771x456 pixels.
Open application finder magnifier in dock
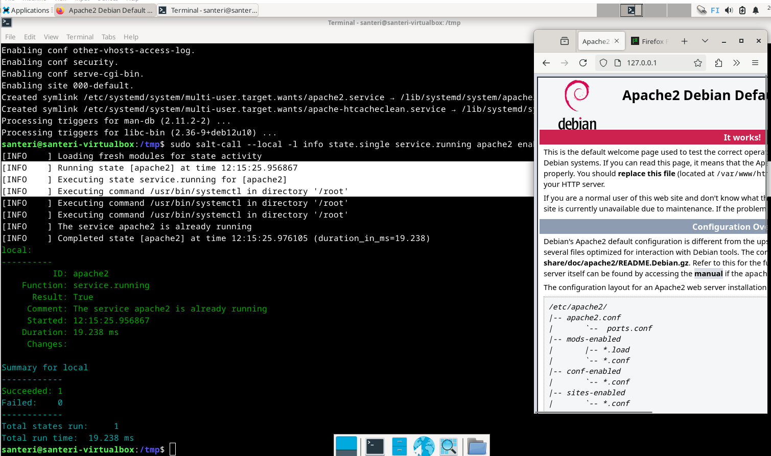click(x=449, y=446)
